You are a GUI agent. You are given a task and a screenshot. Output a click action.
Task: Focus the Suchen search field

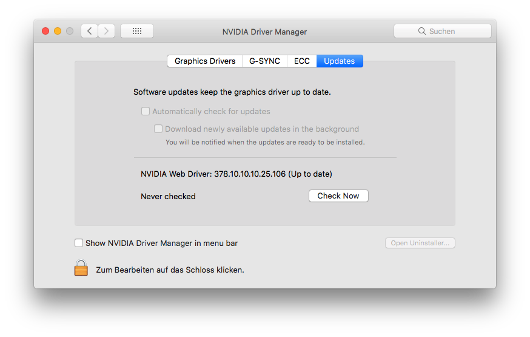point(443,31)
